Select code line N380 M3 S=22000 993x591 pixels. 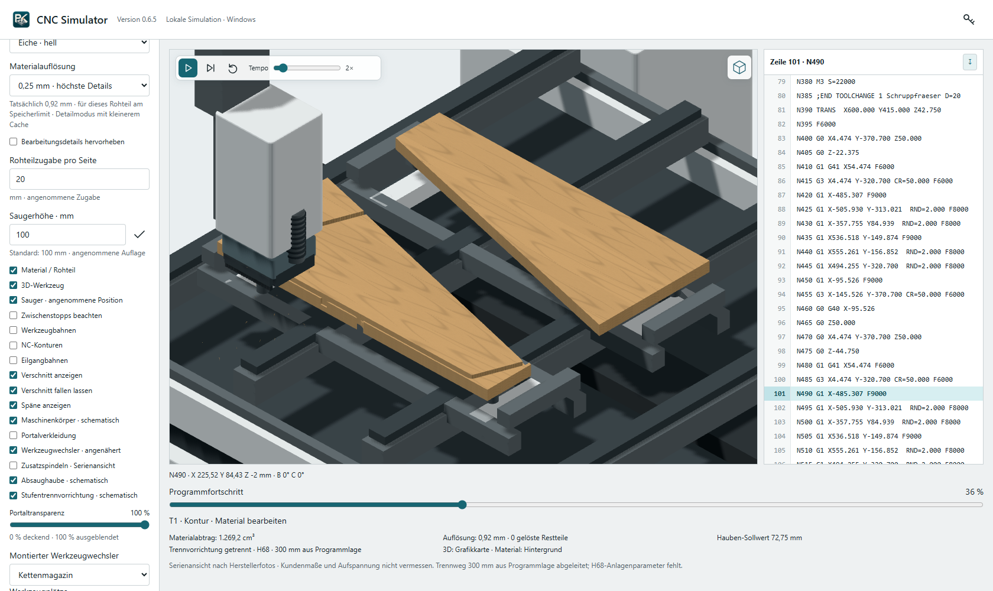[x=874, y=82]
